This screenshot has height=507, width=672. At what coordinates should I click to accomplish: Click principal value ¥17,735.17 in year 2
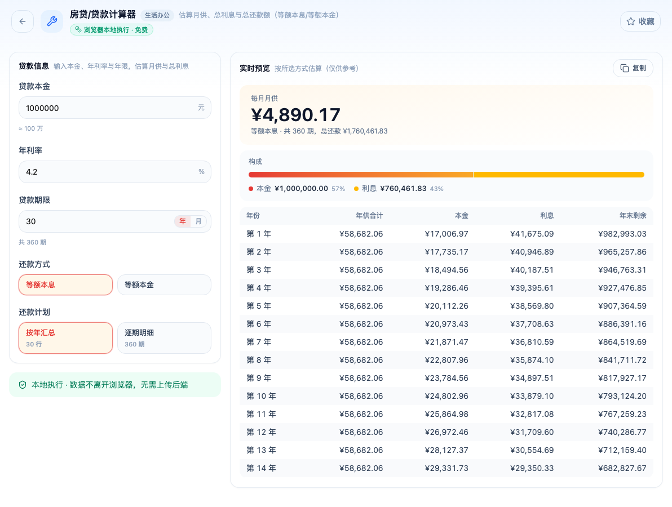446,252
